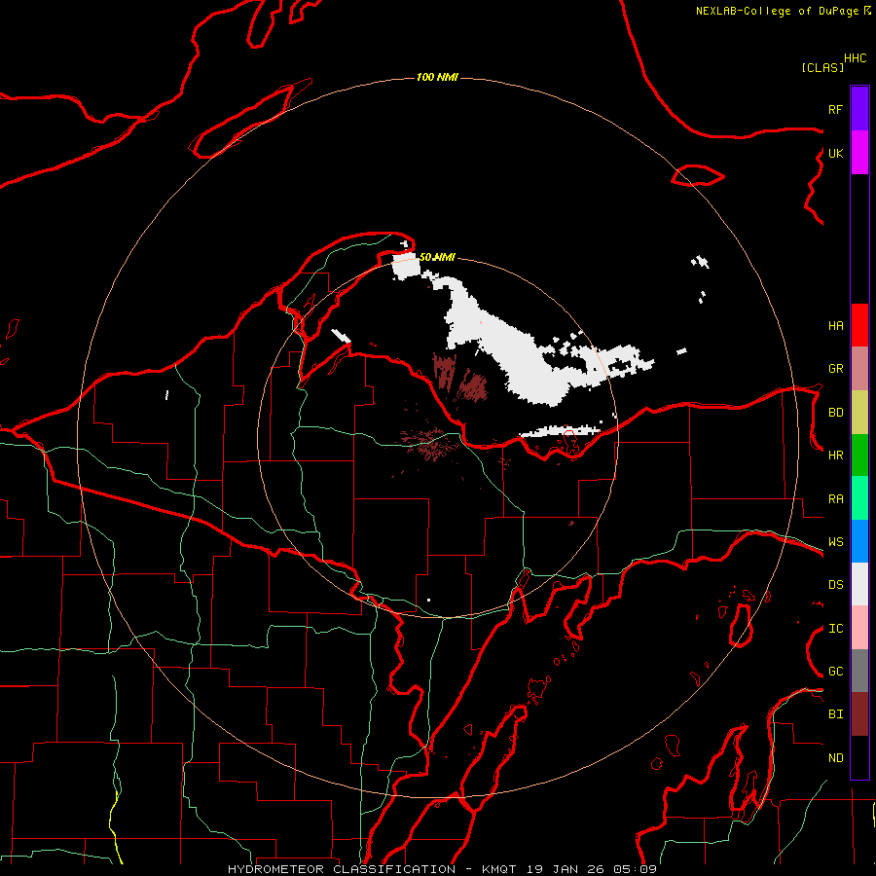Click the UK magenta legend swatch
The width and height of the screenshot is (876, 876).
coord(859,153)
